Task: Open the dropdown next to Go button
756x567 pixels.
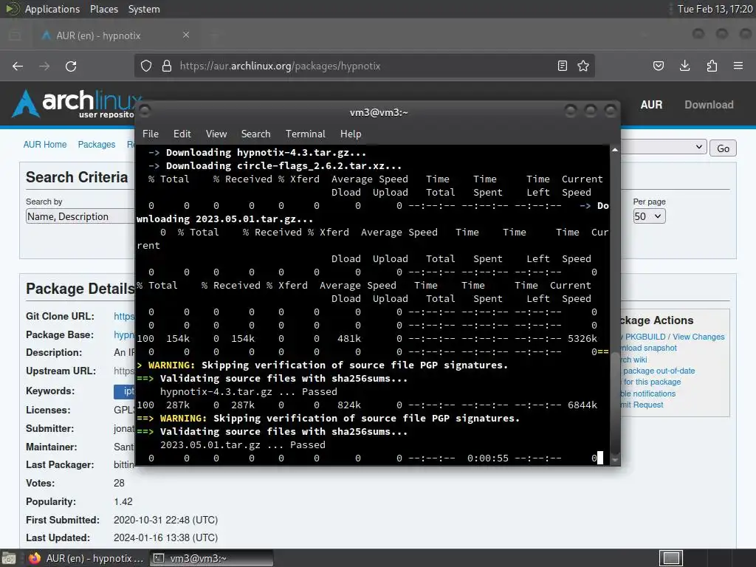Action: pos(664,147)
